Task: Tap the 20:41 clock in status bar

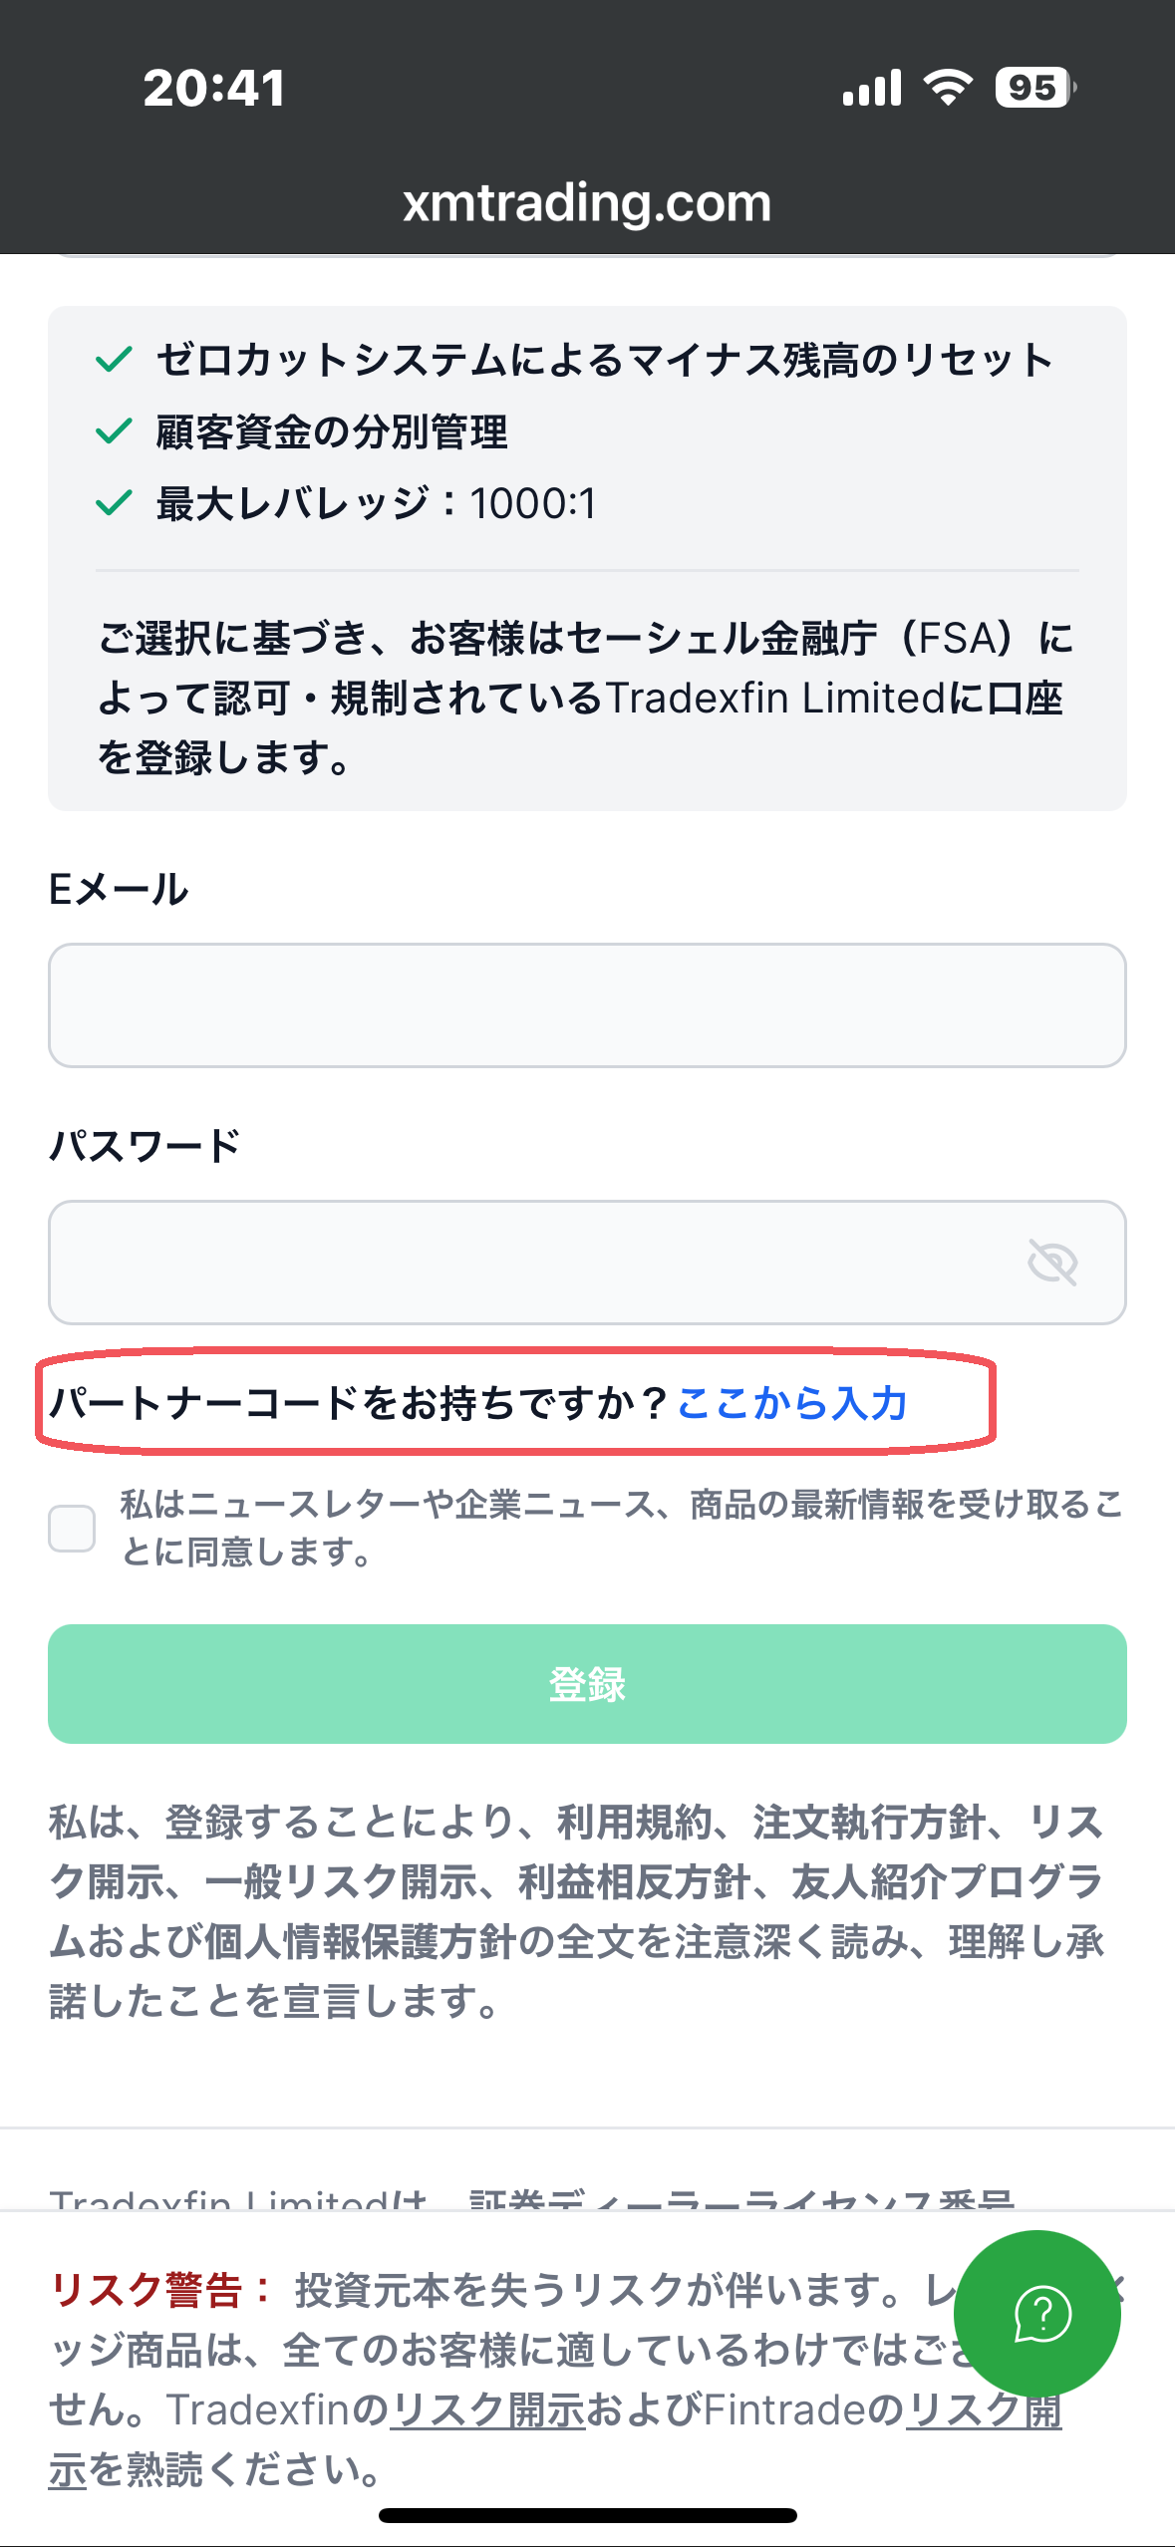Action: pyautogui.click(x=214, y=88)
